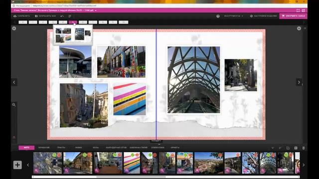Screen dimensions: 319x179
Task: Open the list icon next to undo
Action: (x=70, y=16)
